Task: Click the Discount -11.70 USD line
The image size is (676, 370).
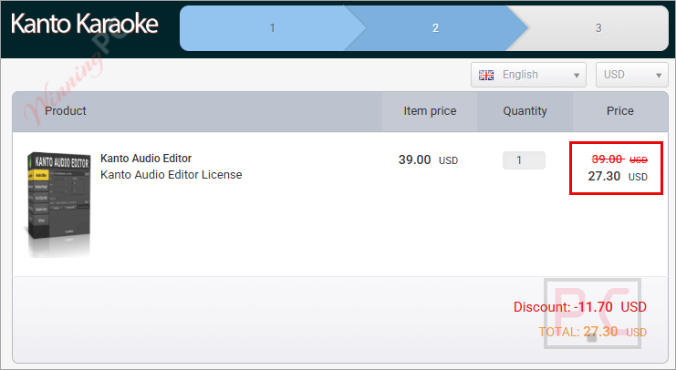Action: [580, 307]
